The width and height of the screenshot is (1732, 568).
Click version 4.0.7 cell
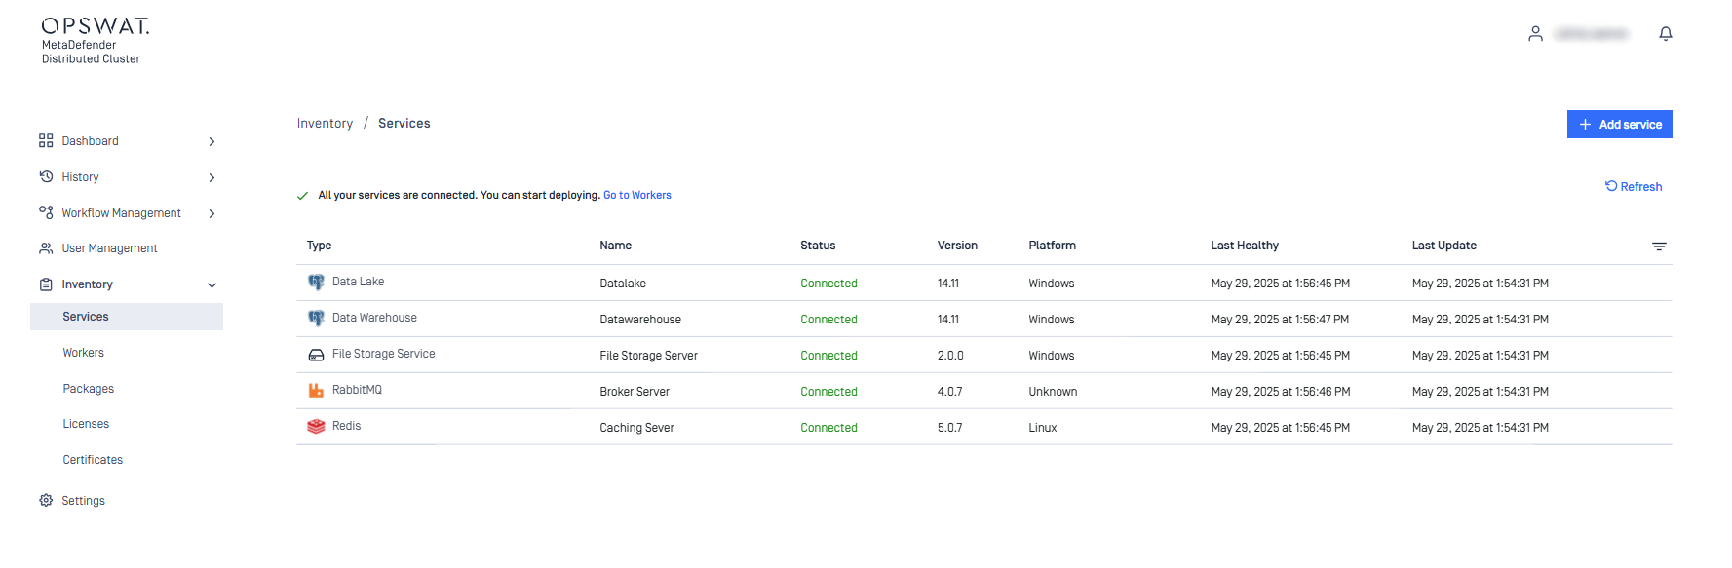(950, 392)
